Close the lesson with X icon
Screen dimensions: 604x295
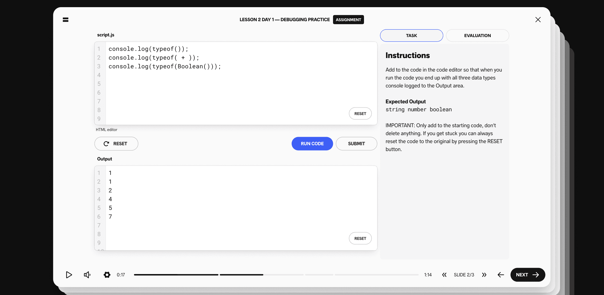(538, 20)
